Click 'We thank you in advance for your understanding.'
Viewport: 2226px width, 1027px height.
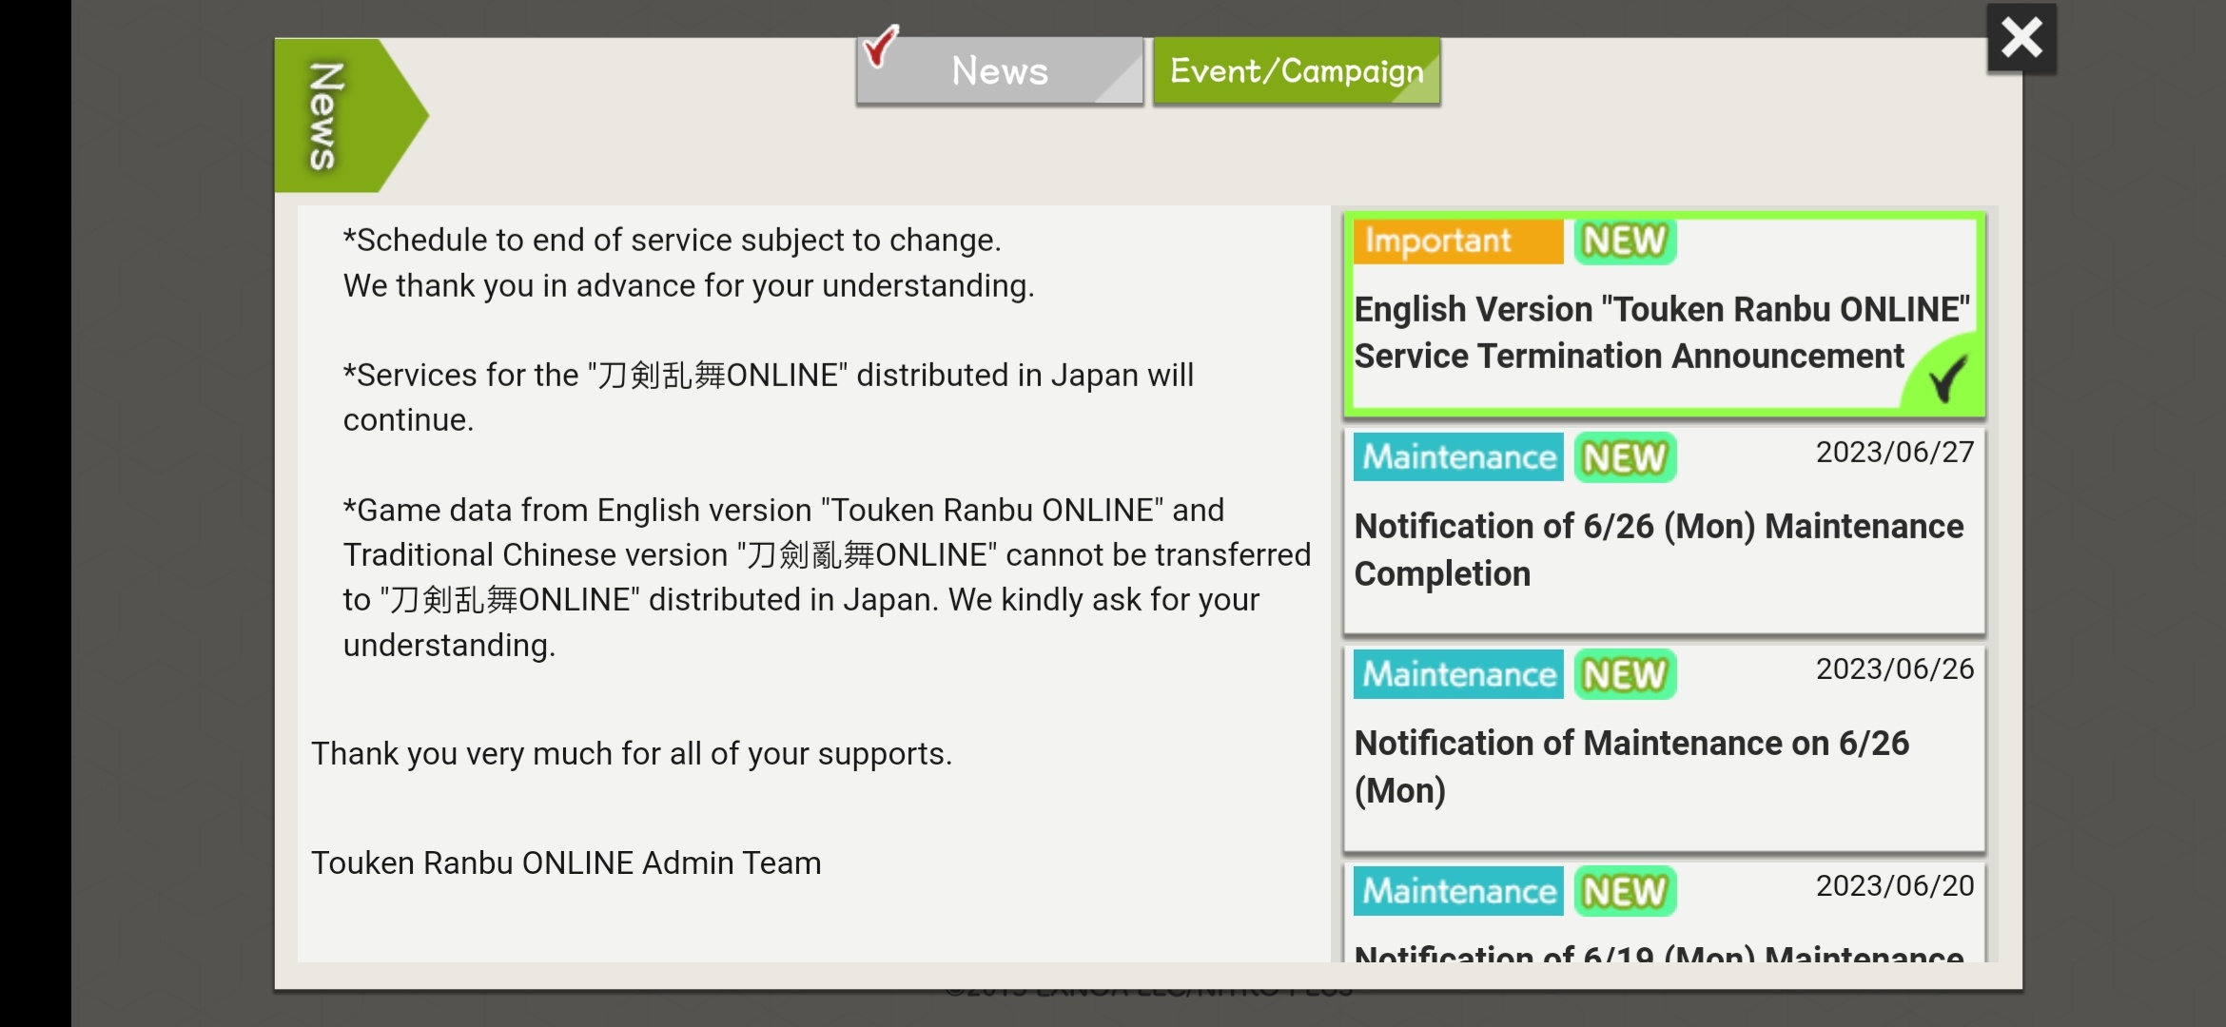pos(689,285)
